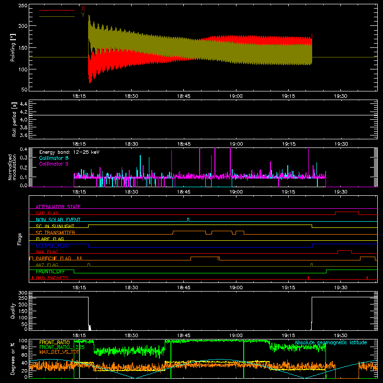Click the 19:30 label under Pointing plot

[x=340, y=96]
